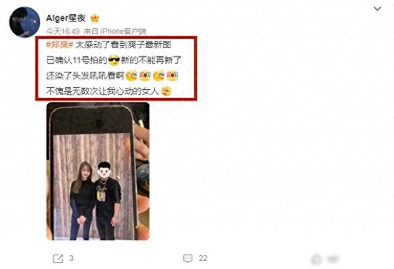
Task: Click the blurred like count number
Action: (x=333, y=259)
